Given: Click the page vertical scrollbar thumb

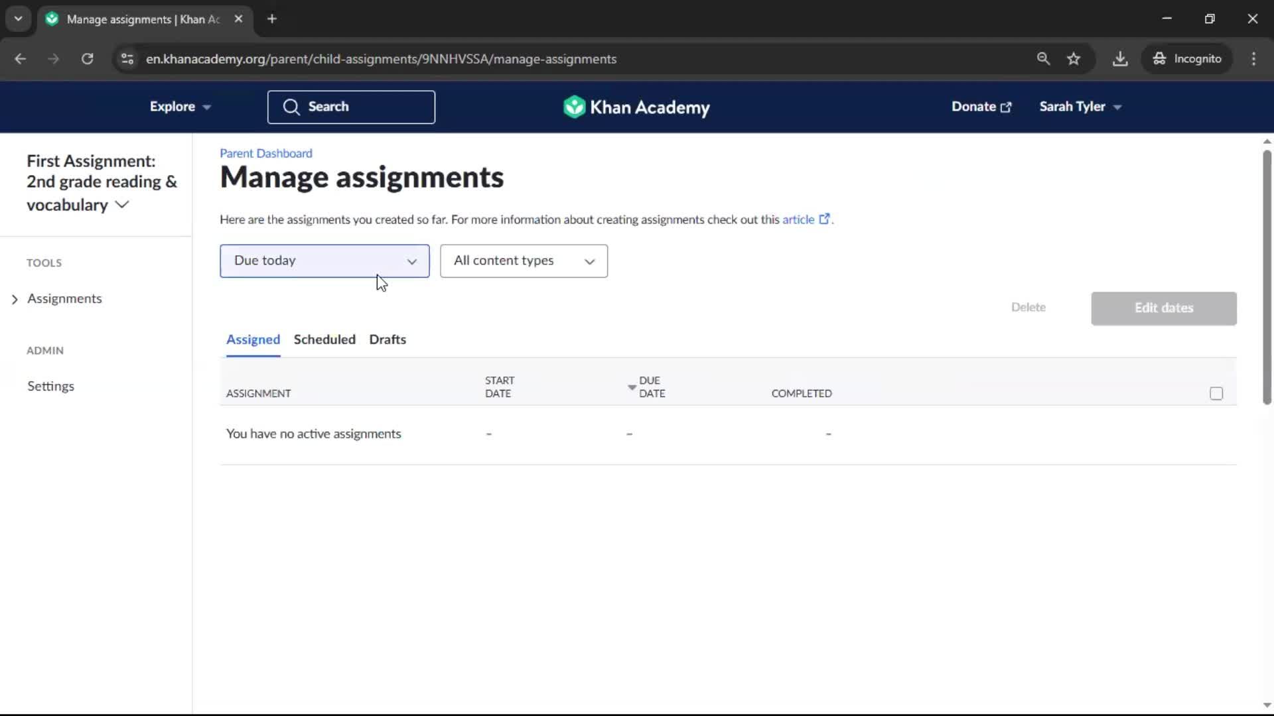Looking at the screenshot, I should (x=1267, y=277).
